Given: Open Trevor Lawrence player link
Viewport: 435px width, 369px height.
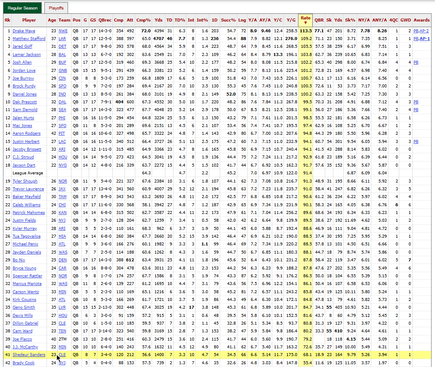Looking at the screenshot, I should pyautogui.click(x=28, y=189).
